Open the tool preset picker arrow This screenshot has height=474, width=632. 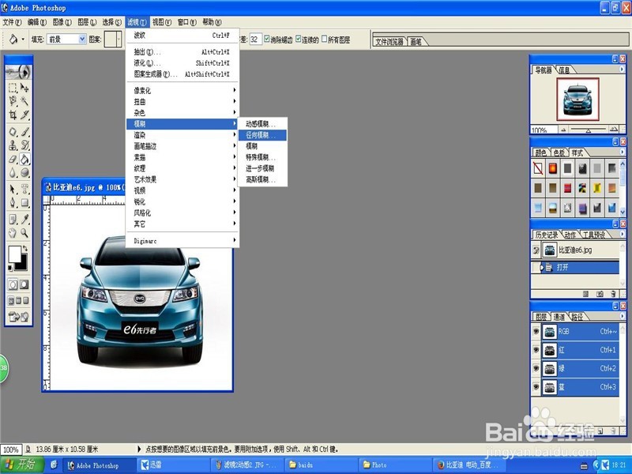(23, 39)
